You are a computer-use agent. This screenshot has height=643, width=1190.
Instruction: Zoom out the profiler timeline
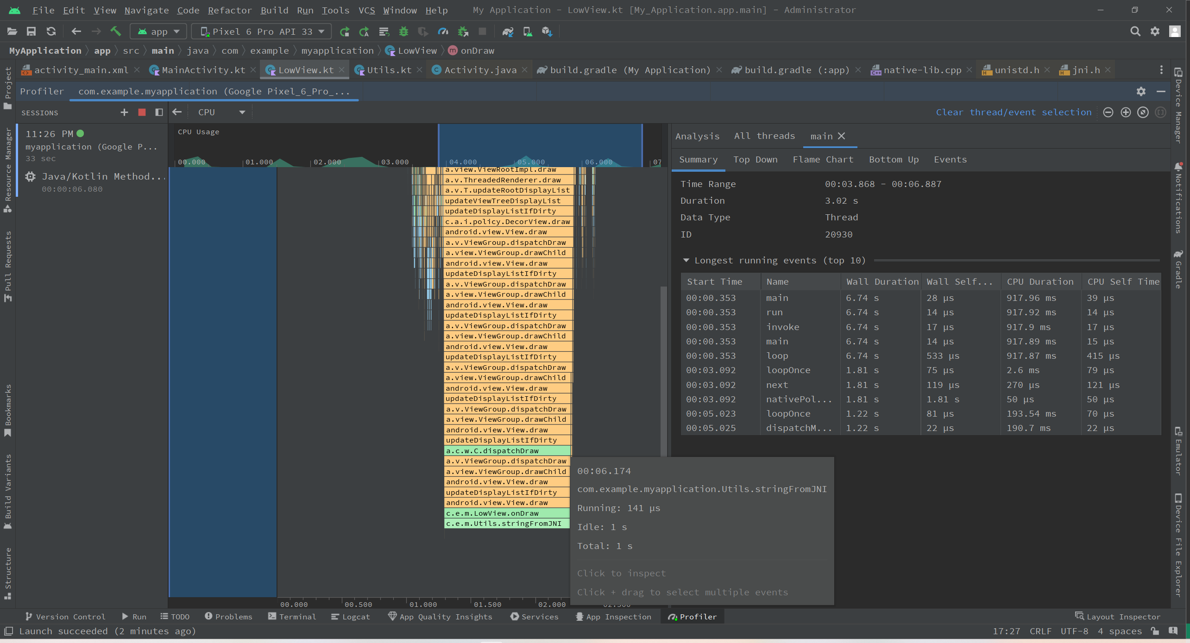click(x=1108, y=112)
